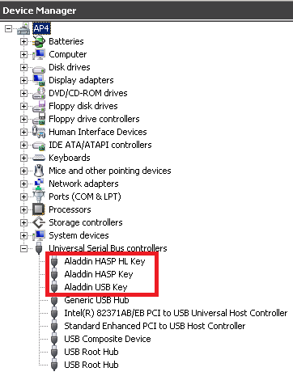This screenshot has width=293, height=376.
Task: Collapse the AP4 root node
Action: [x=9, y=28]
